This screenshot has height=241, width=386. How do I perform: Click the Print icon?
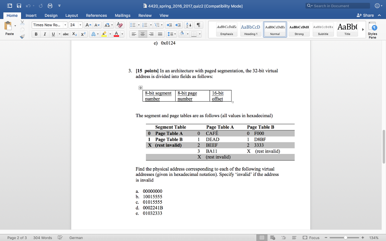pos(48,6)
